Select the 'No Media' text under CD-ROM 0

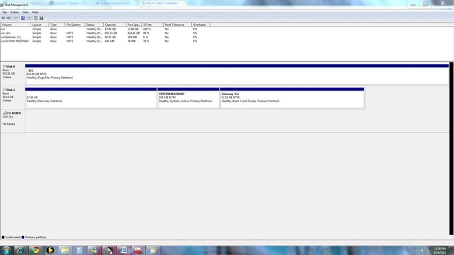[x=9, y=124]
